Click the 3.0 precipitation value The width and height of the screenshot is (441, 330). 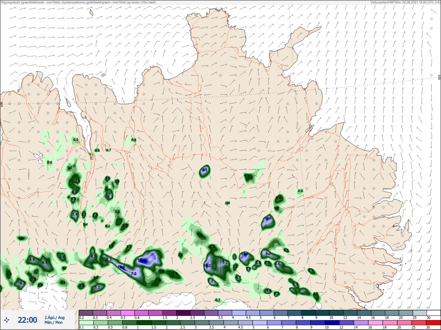(x=235, y=266)
